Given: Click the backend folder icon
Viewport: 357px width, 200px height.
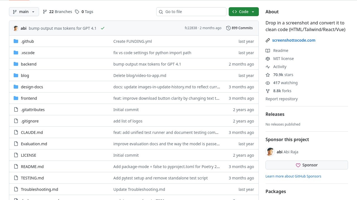Looking at the screenshot, I should [x=16, y=64].
